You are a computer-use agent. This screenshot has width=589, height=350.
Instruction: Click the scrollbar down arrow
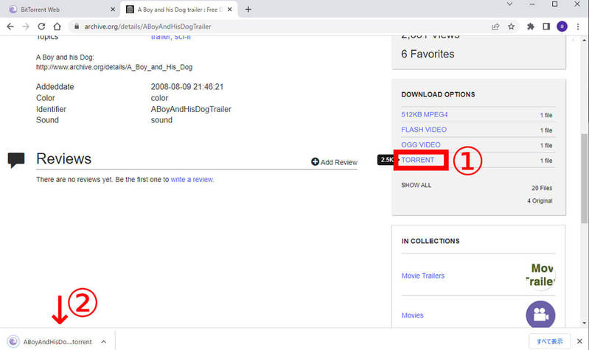point(584,323)
